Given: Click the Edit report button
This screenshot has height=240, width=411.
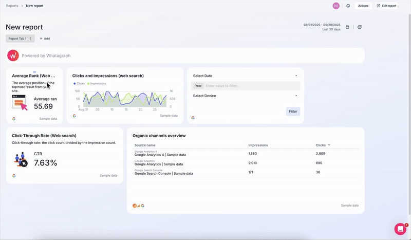Looking at the screenshot, I should (386, 6).
